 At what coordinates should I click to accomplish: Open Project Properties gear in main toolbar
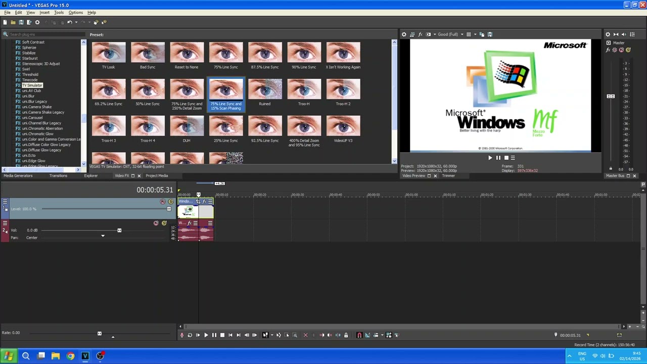[37, 22]
